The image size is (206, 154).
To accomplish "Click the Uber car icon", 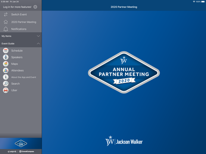I will 6,90.
